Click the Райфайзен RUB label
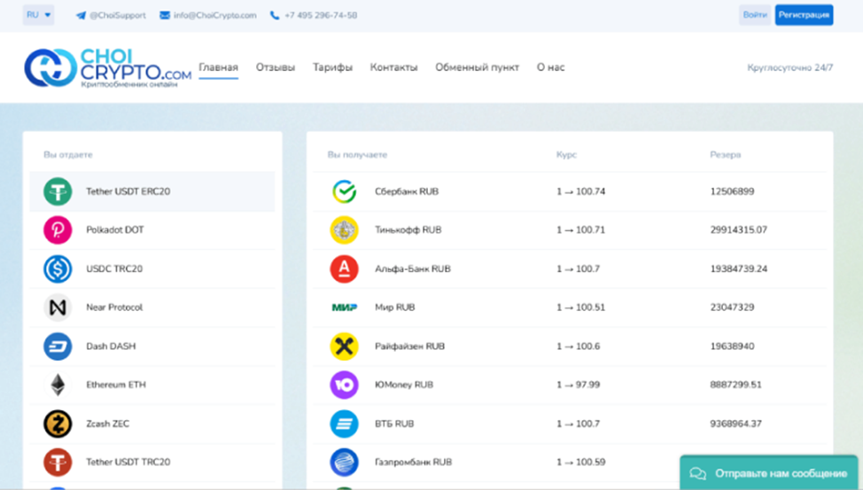Image resolution: width=863 pixels, height=490 pixels. coord(410,346)
